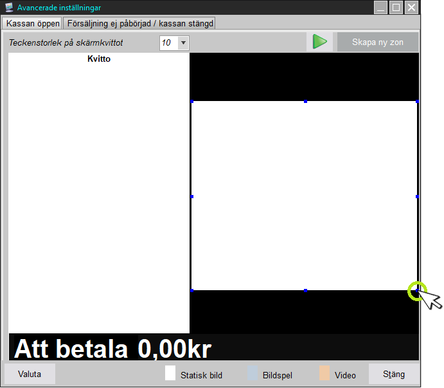This screenshot has width=444, height=388.
Task: Click the bottom-middle resize handle of the zone
Action: [x=305, y=290]
